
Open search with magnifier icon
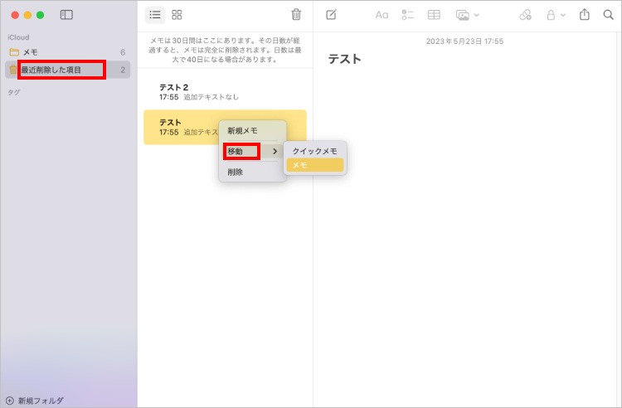(608, 15)
